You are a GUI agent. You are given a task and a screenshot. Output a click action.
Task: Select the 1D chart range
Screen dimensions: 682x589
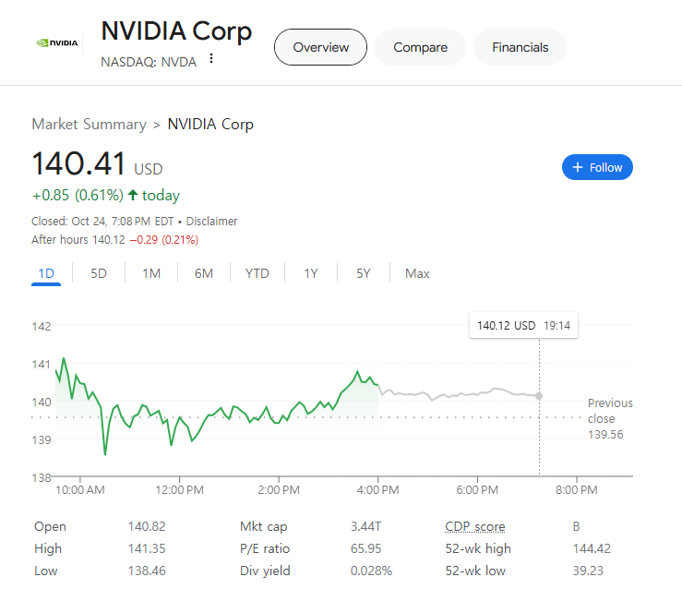(x=46, y=273)
